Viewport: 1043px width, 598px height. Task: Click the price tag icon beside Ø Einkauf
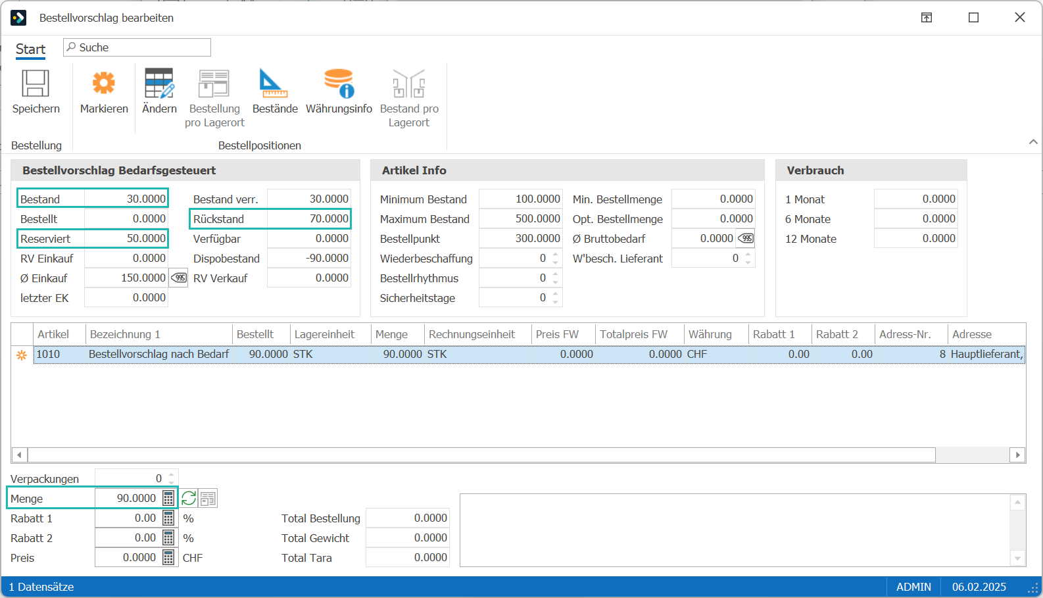click(x=178, y=278)
